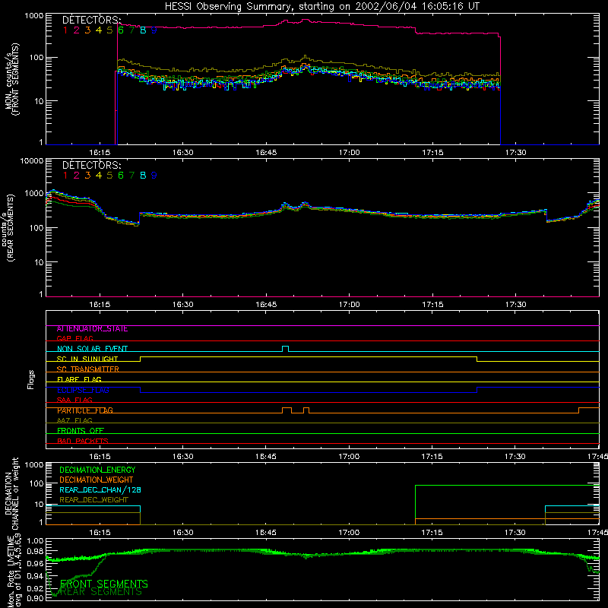Click the SC_TRANSMITTER flag label

click(88, 369)
